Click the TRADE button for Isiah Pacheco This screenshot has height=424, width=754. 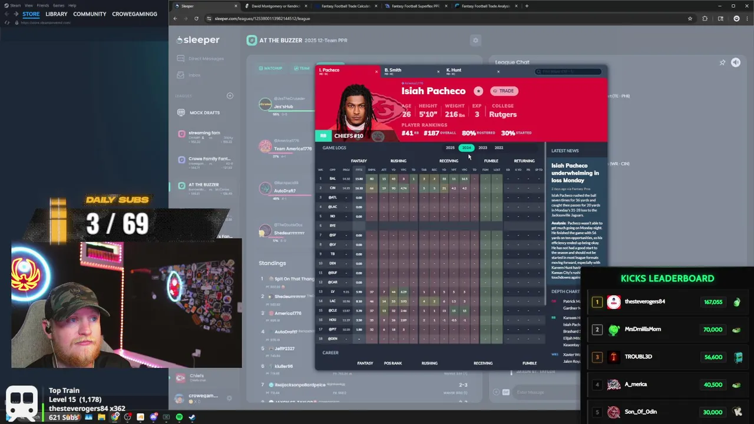point(504,91)
